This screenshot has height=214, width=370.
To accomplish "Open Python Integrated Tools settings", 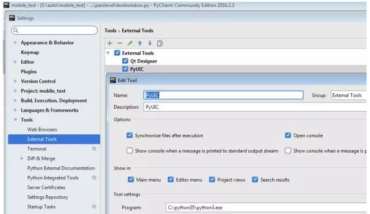I will click(x=53, y=178).
